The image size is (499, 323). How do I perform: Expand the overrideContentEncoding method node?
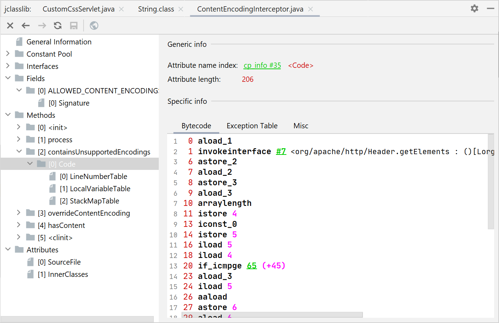coord(19,213)
